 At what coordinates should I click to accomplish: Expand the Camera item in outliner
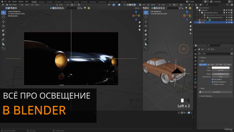197,20
